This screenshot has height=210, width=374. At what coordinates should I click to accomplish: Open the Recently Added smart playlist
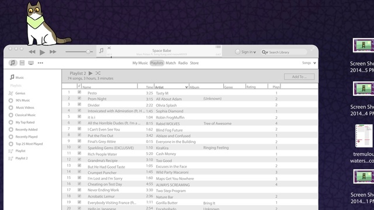pos(23,129)
